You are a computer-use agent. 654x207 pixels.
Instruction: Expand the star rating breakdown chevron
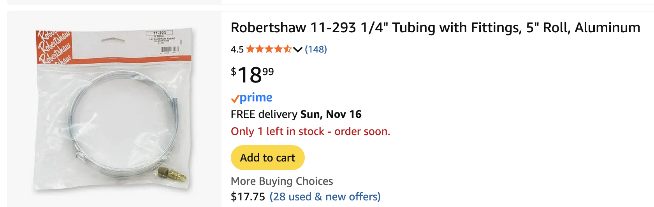[298, 49]
